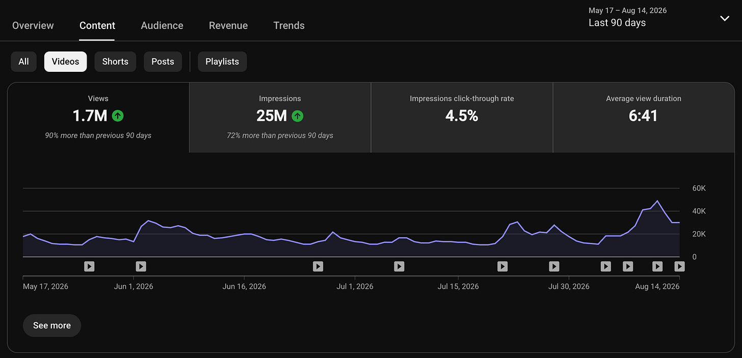Click the video marker after Jul 15, 2026
742x358 pixels.
point(502,266)
